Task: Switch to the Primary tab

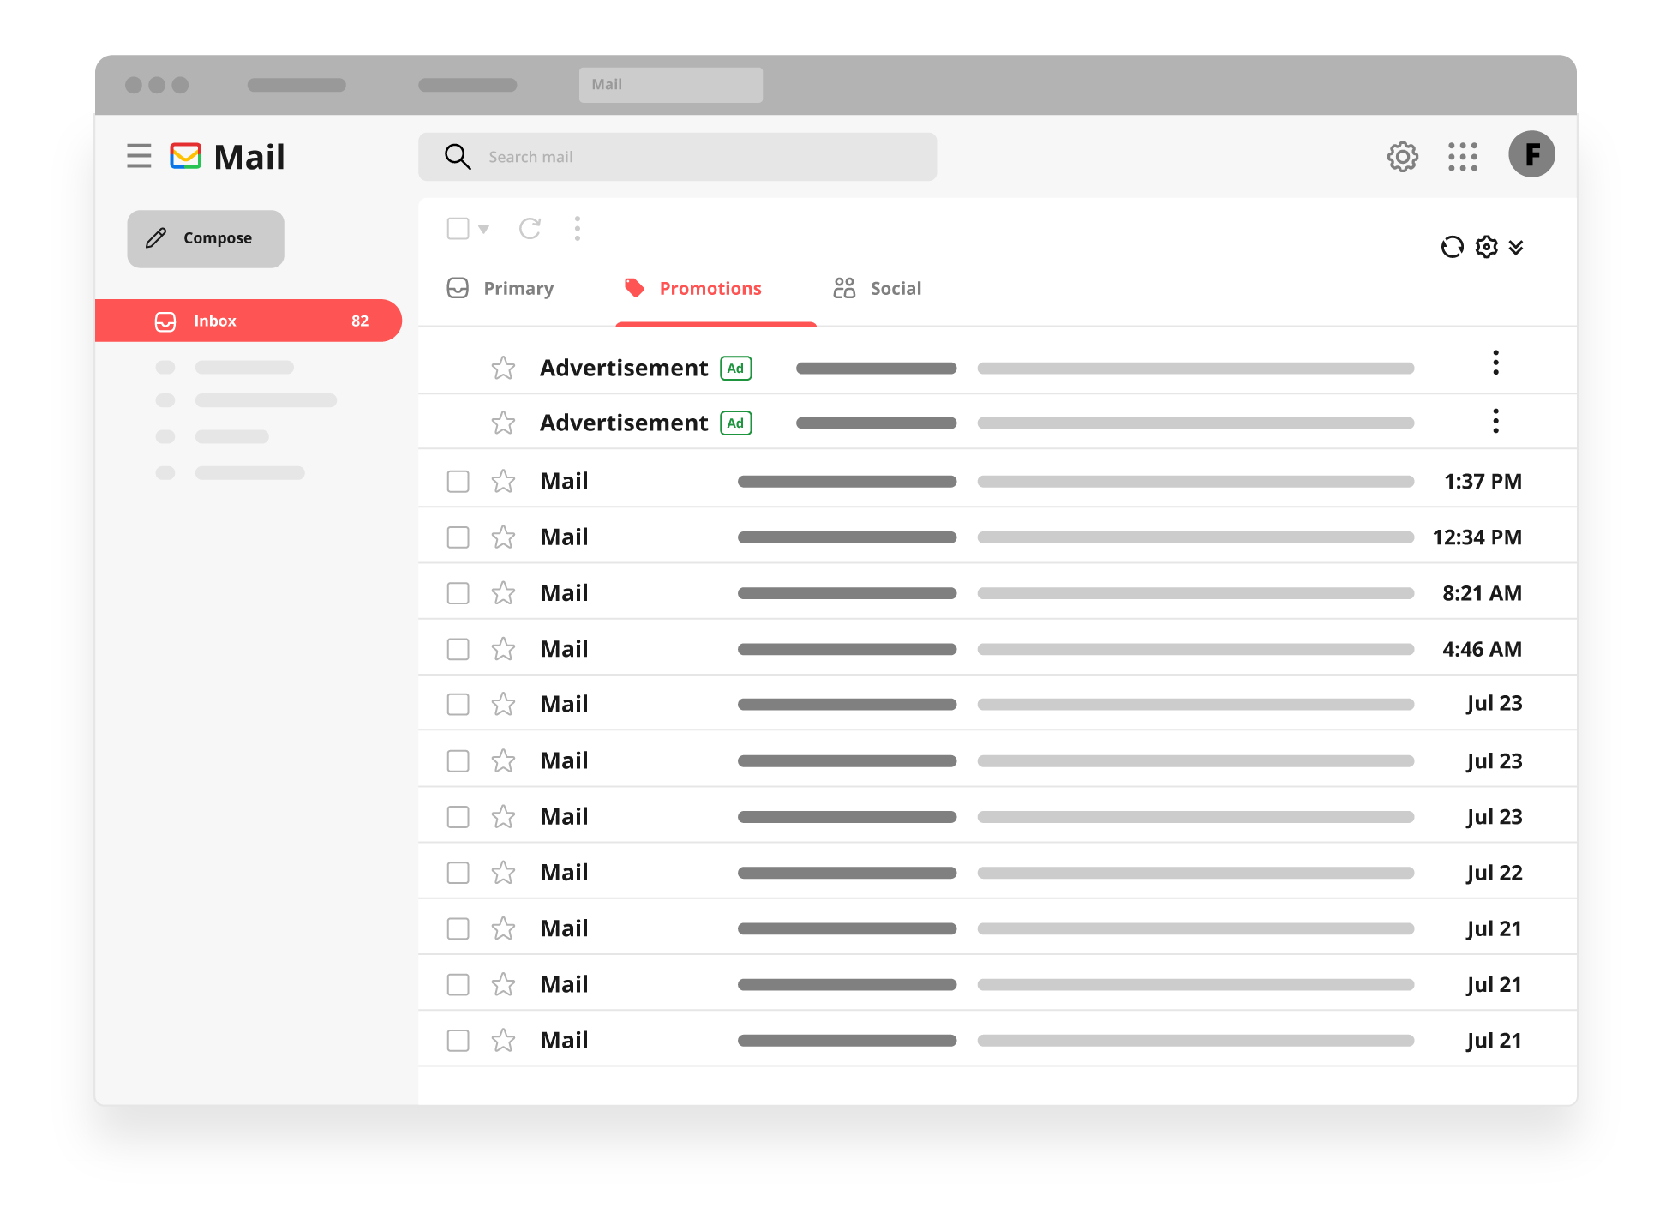Action: pyautogui.click(x=501, y=289)
